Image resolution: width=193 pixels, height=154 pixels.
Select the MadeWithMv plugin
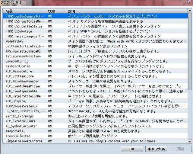tap(95, 41)
